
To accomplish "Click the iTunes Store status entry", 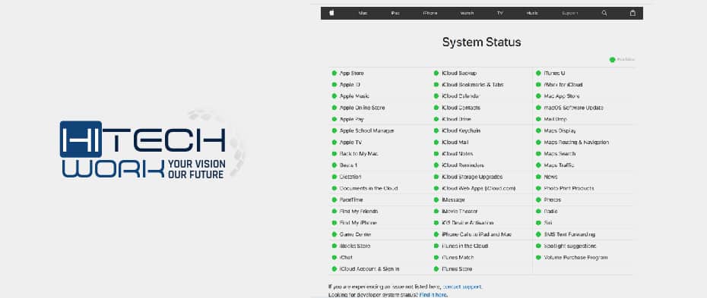I will (x=453, y=269).
